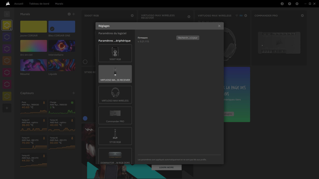Select the 5000T RGB device tile in dialog
The image size is (319, 179).
point(115,53)
